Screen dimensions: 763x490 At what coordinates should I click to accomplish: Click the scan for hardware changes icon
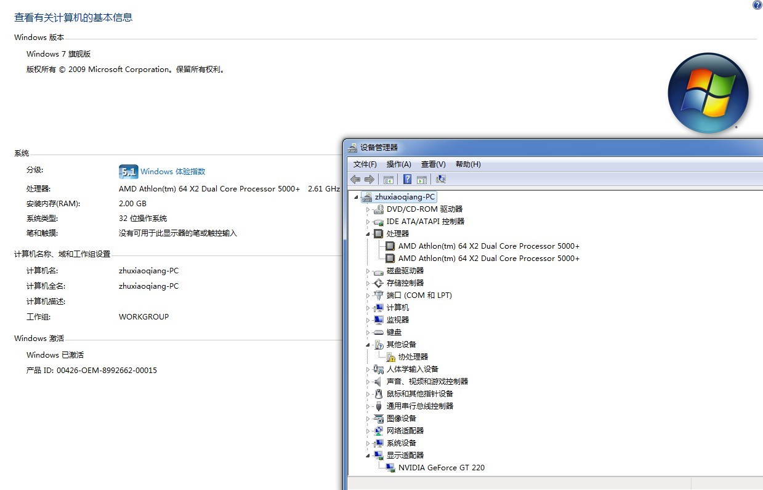(440, 179)
